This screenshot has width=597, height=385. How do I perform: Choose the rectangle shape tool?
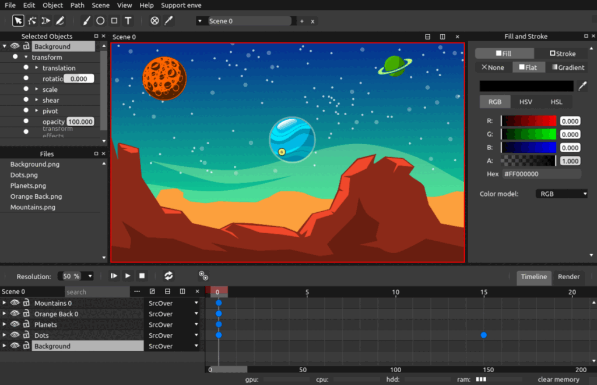(114, 21)
